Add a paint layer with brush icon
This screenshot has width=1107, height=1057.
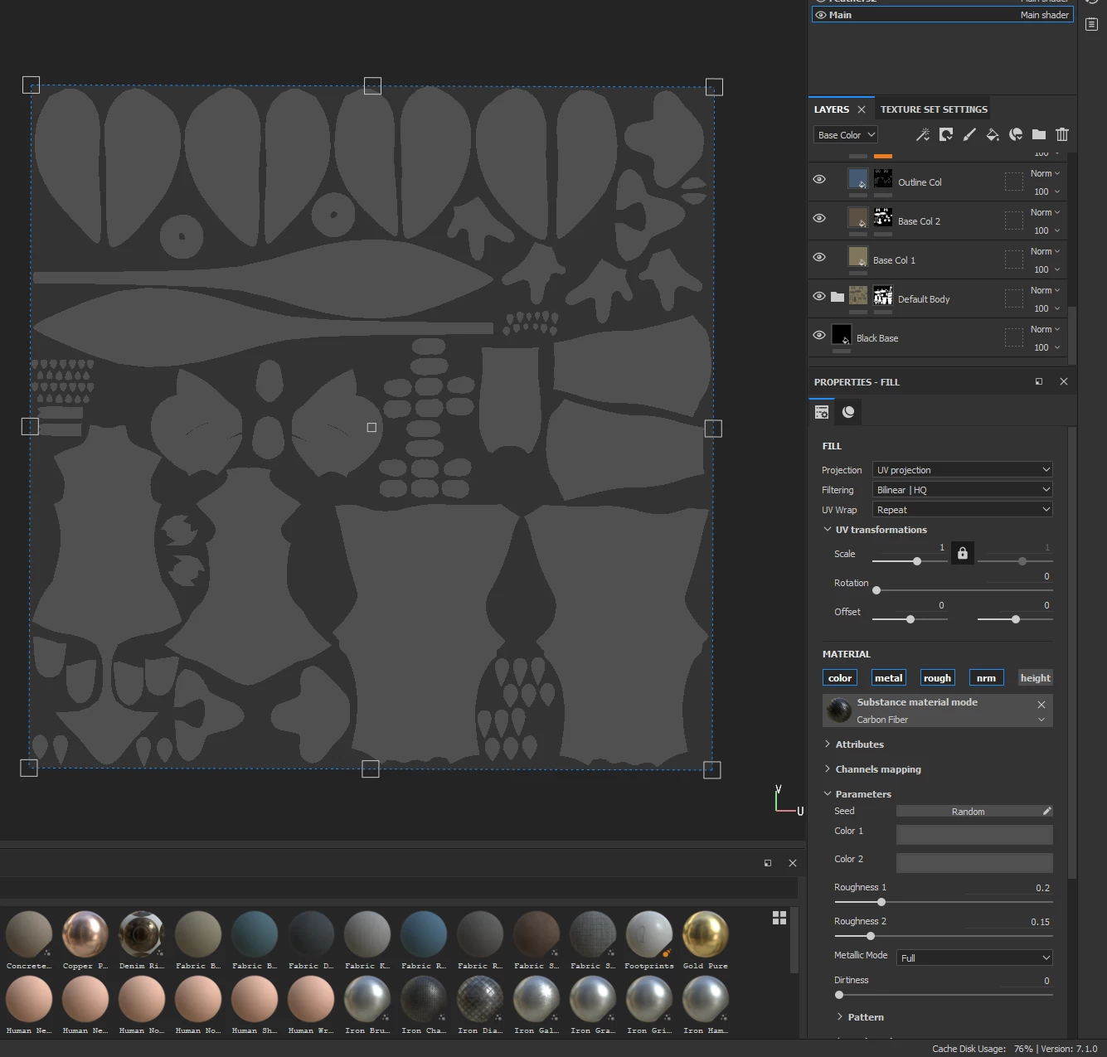tap(969, 134)
